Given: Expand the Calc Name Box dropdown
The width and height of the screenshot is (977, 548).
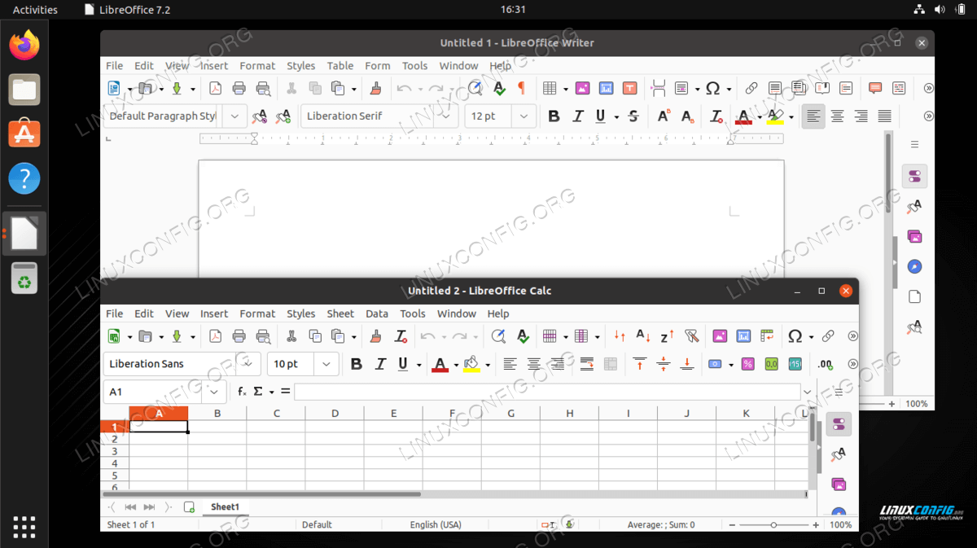Looking at the screenshot, I should pos(215,392).
